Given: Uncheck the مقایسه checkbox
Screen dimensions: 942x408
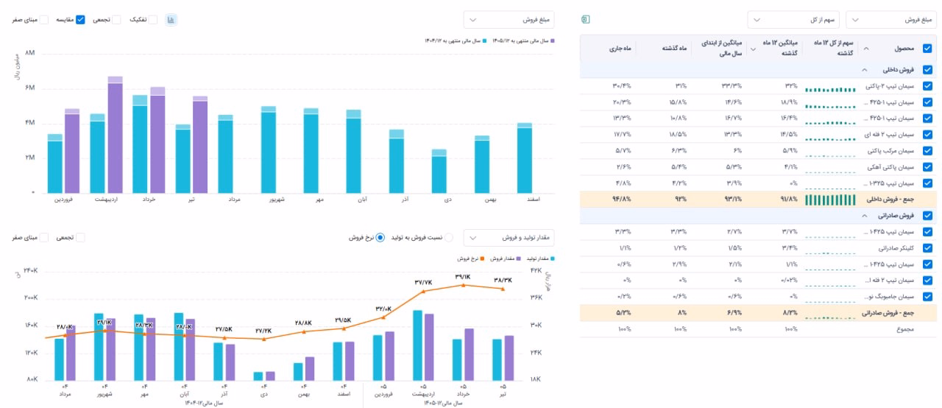Looking at the screenshot, I should point(81,20).
